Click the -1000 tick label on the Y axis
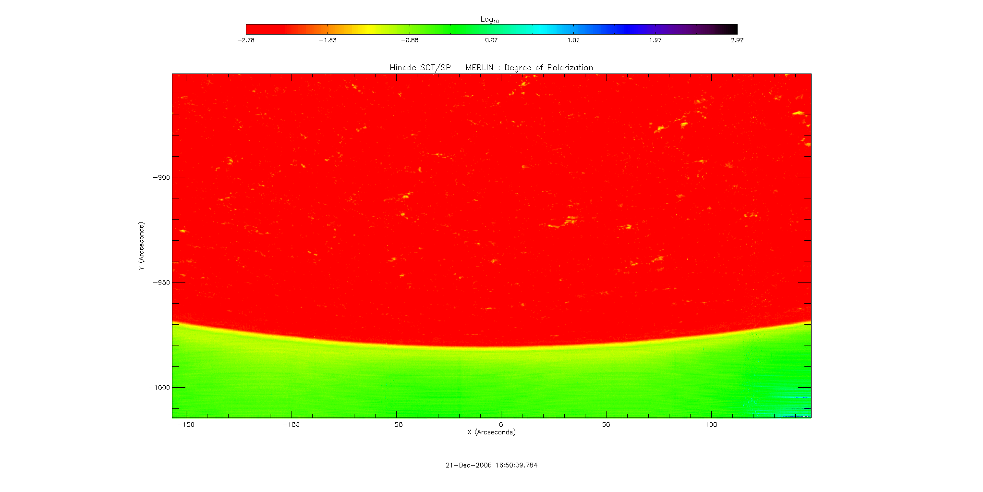 click(x=159, y=388)
